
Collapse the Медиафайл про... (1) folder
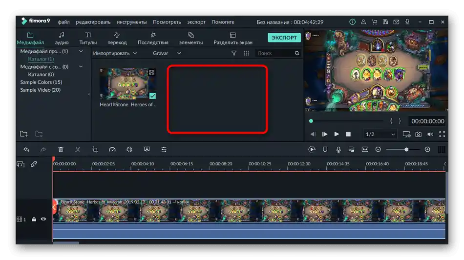tap(81, 51)
